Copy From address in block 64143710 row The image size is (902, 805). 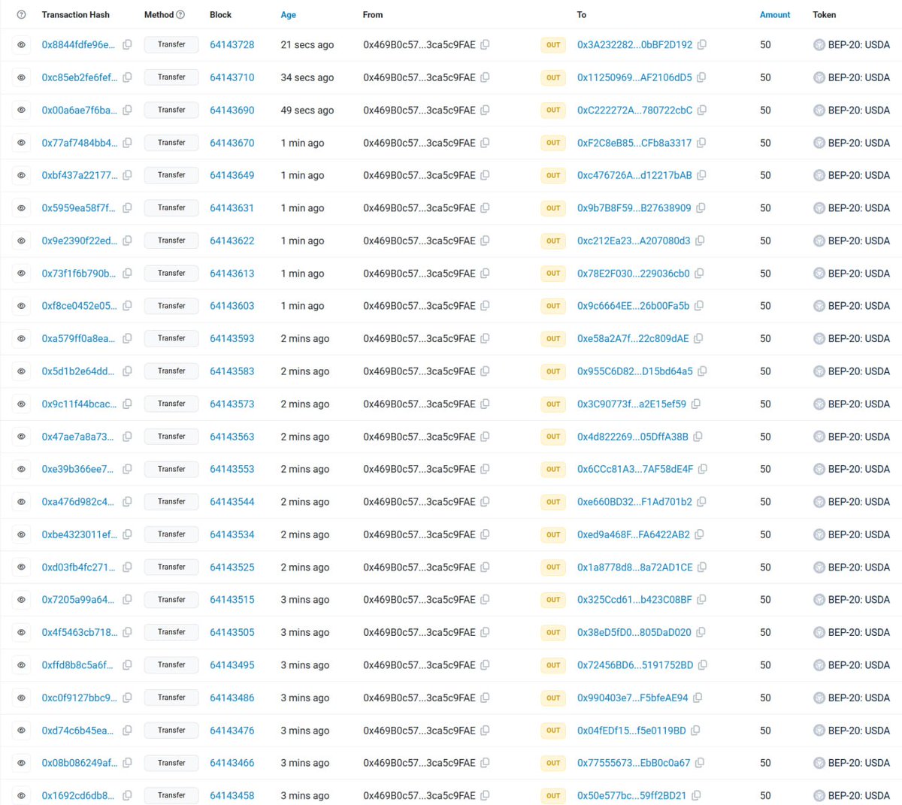485,77
